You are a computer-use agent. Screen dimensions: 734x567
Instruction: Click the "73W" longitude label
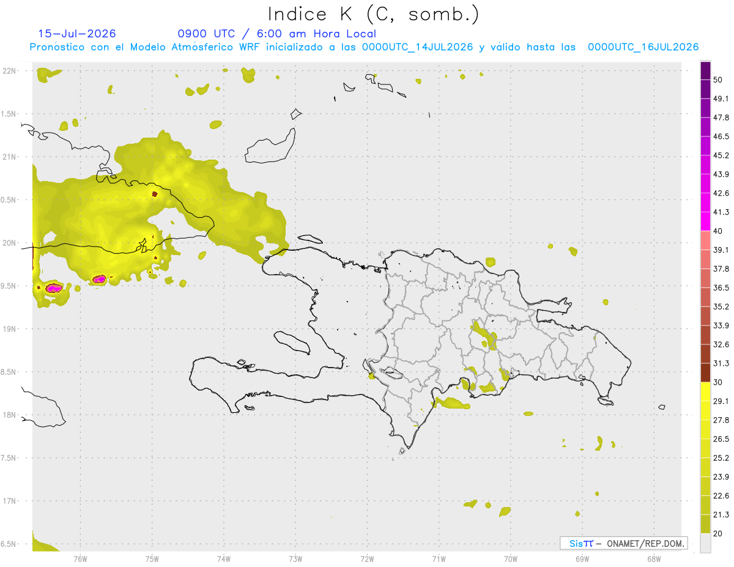coord(295,559)
